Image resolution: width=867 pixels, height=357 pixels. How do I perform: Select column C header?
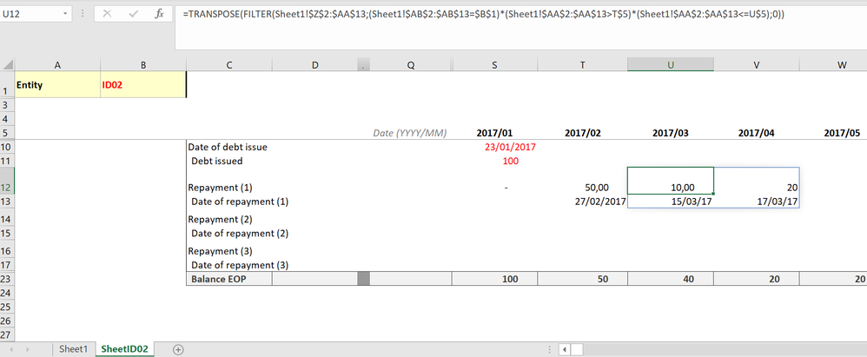[229, 65]
